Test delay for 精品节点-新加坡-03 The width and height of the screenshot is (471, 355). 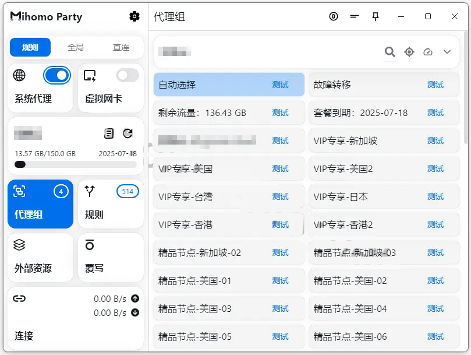coord(435,253)
